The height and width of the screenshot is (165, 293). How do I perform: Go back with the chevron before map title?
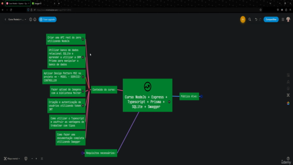point(5,19)
